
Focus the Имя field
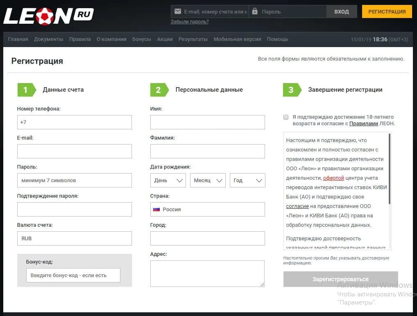(x=207, y=122)
